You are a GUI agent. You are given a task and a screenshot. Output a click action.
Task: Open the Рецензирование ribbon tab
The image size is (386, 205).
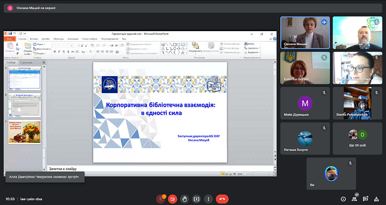pyautogui.click(x=110, y=39)
